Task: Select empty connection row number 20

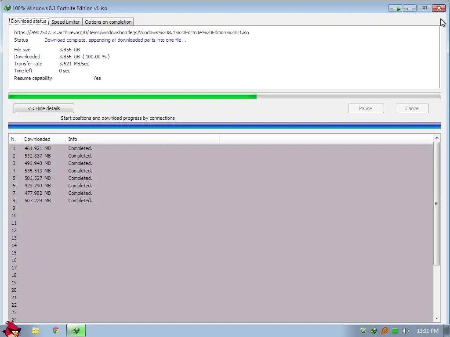Action: [x=221, y=290]
